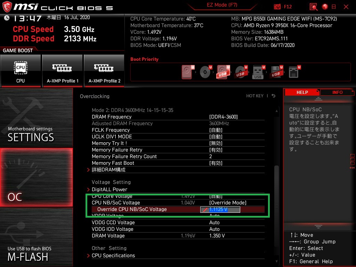Select the USB CD/DVD boot device icon
356x267 pixels.
(241, 72)
